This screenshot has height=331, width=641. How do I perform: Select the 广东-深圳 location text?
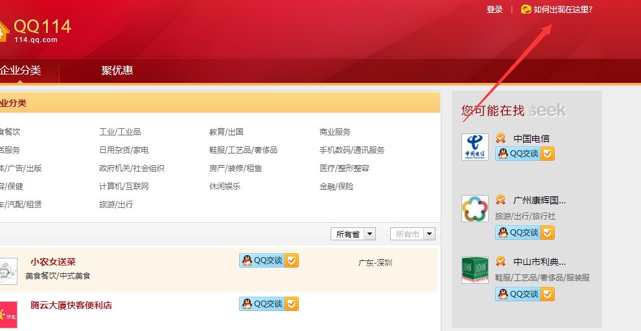(375, 263)
